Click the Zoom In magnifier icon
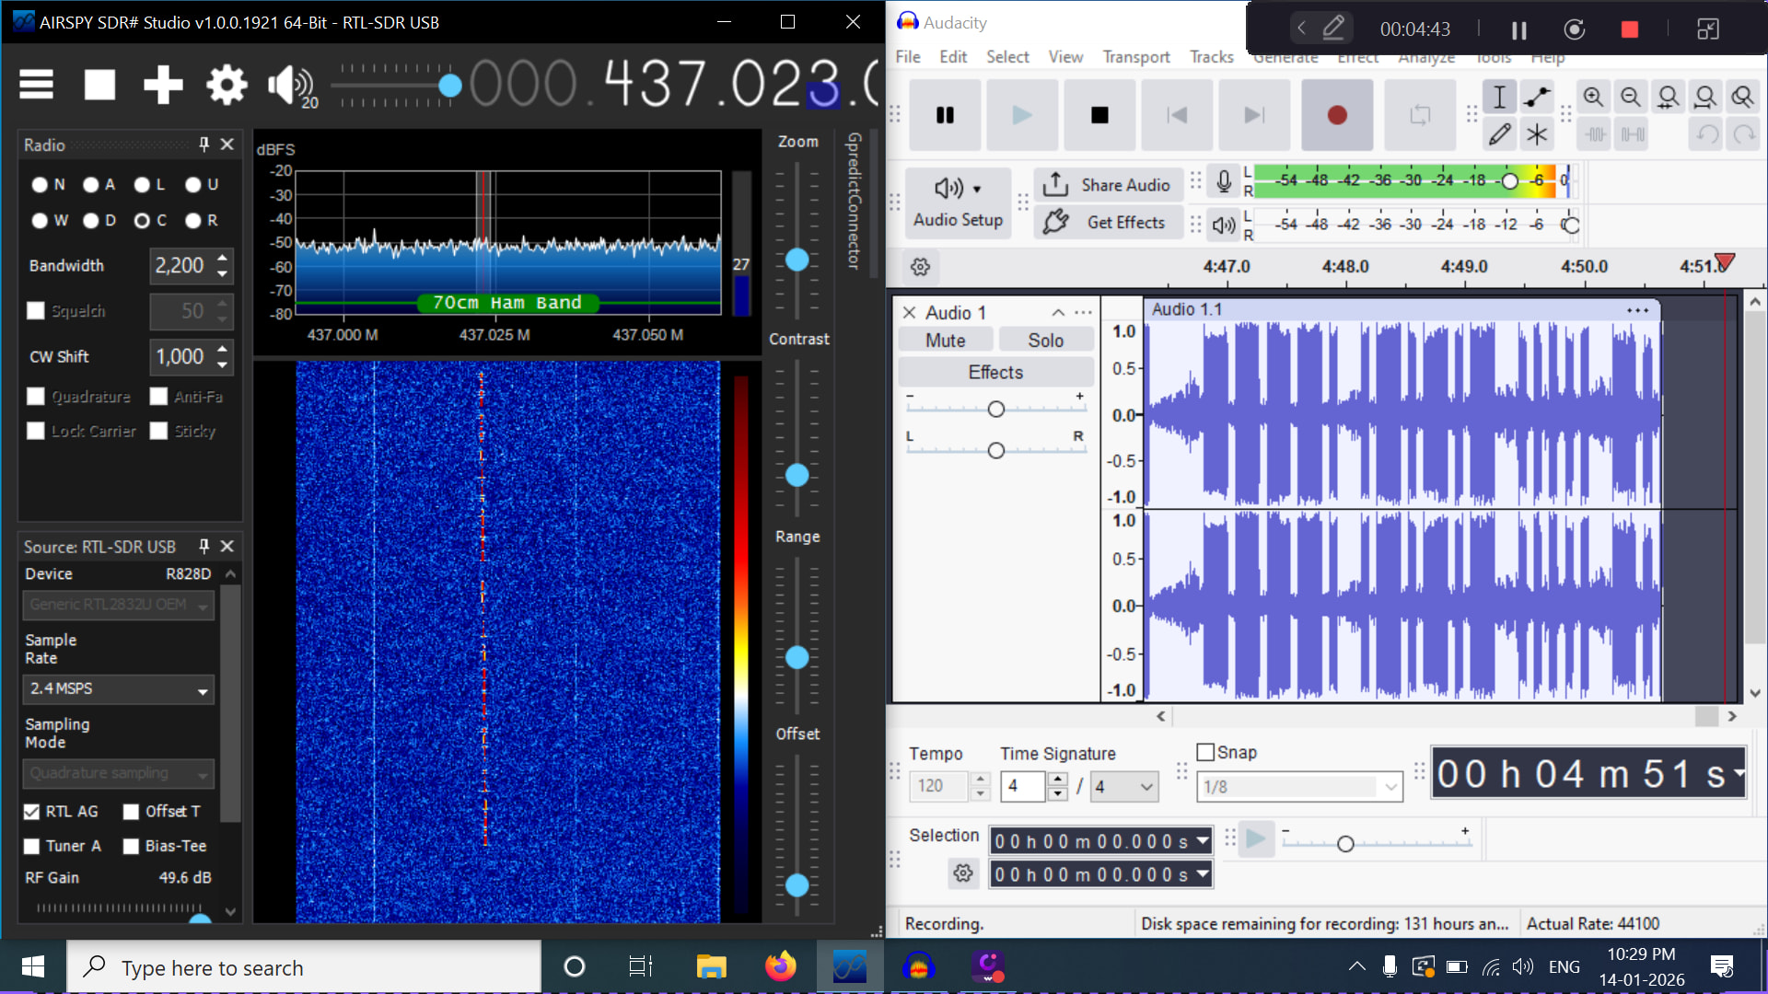The height and width of the screenshot is (994, 1768). tap(1593, 97)
